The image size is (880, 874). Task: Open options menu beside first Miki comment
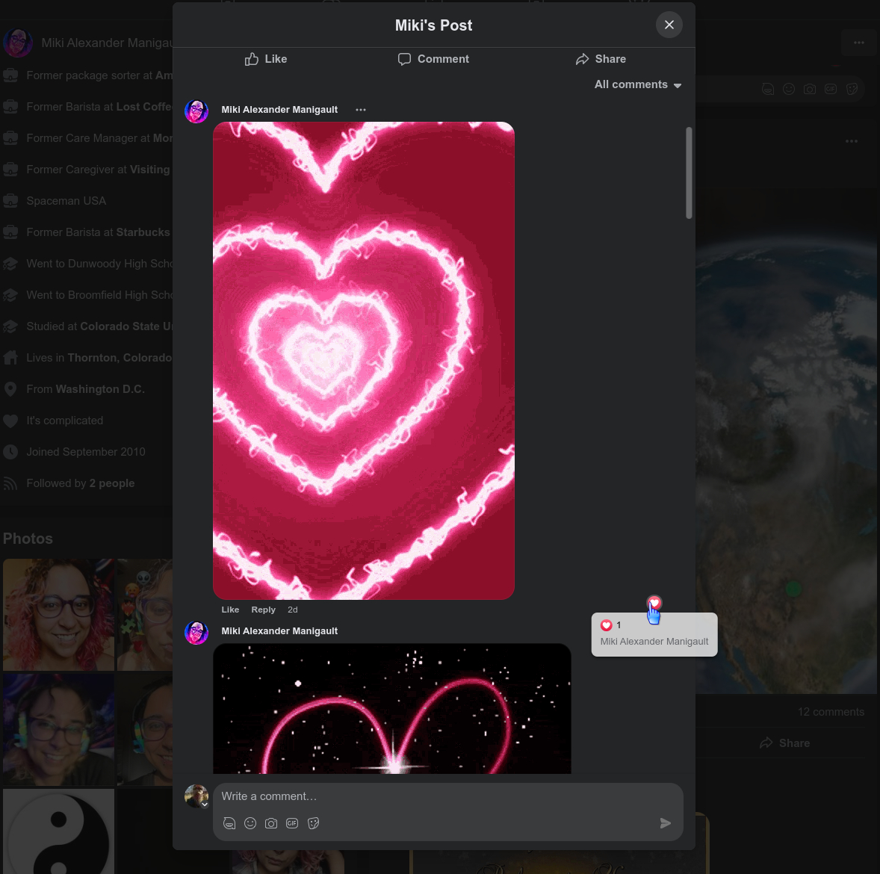(361, 110)
